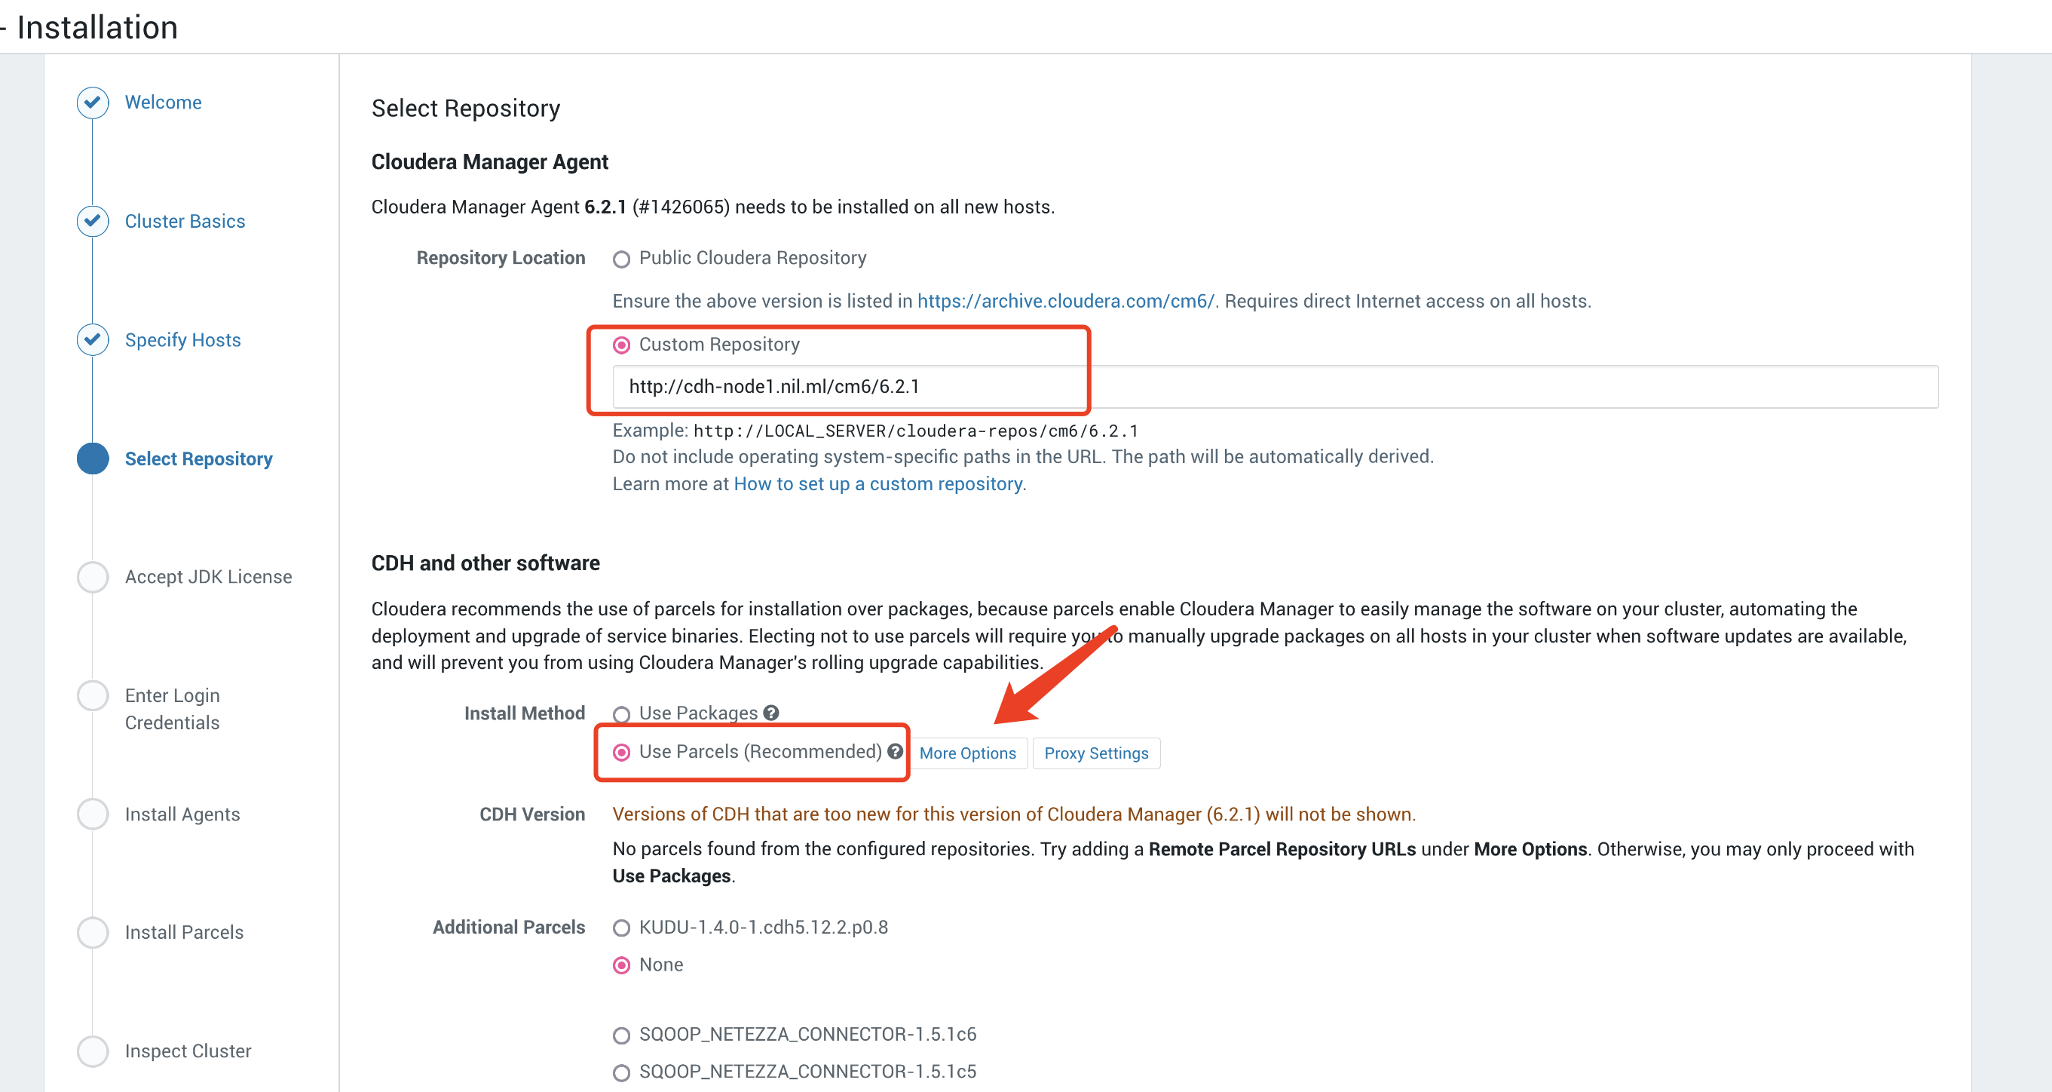2052x1092 pixels.
Task: Select the Custom Repository radio option
Action: (x=621, y=345)
